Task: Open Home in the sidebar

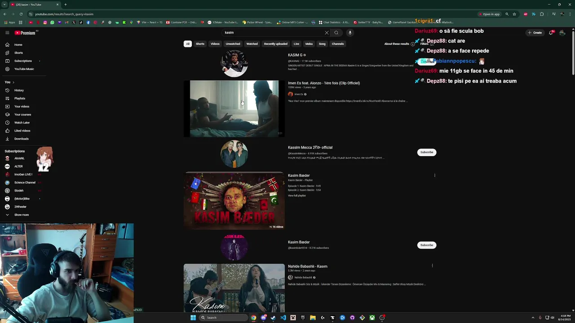Action: (18, 45)
